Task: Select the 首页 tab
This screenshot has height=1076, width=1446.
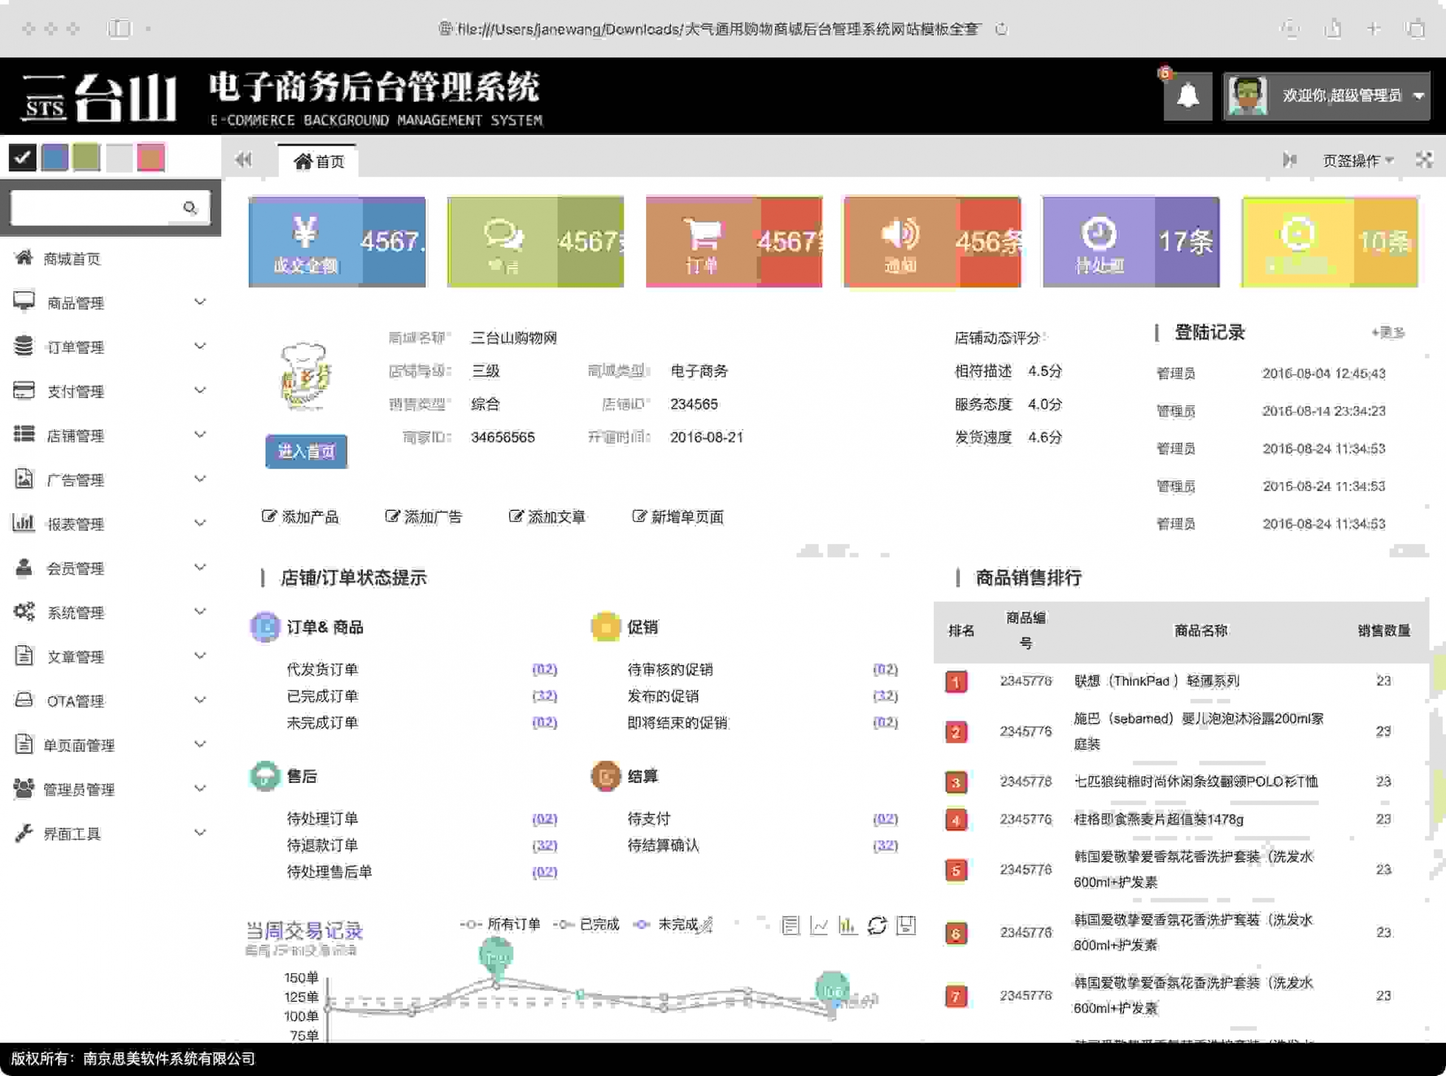Action: tap(318, 161)
